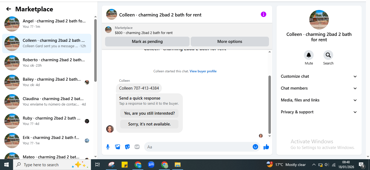
Task: Open Roberto's conversation in list
Action: 47,63
